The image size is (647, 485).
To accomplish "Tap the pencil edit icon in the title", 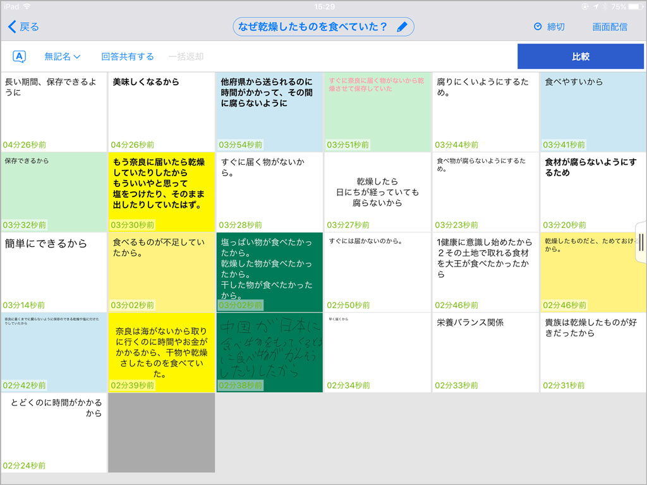I will click(402, 27).
